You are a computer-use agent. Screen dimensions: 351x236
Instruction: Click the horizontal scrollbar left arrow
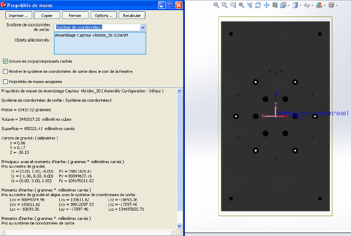(x=3, y=232)
